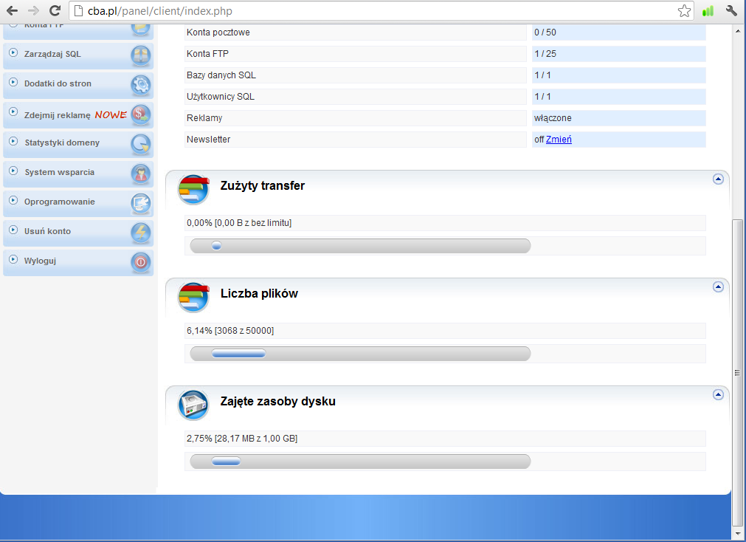Image resolution: width=746 pixels, height=542 pixels.
Task: Collapse the Zajęte zasoby dysku panel
Action: point(719,394)
